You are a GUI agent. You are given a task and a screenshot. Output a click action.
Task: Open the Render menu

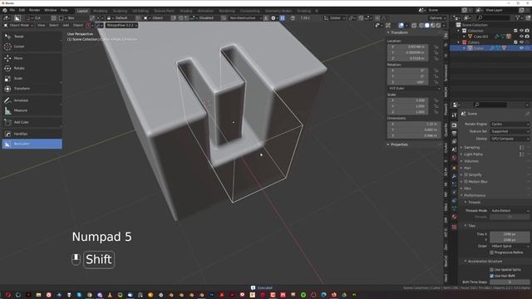pos(35,11)
